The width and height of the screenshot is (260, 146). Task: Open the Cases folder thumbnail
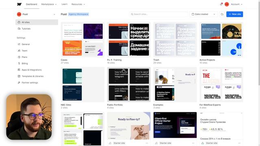coord(82,40)
